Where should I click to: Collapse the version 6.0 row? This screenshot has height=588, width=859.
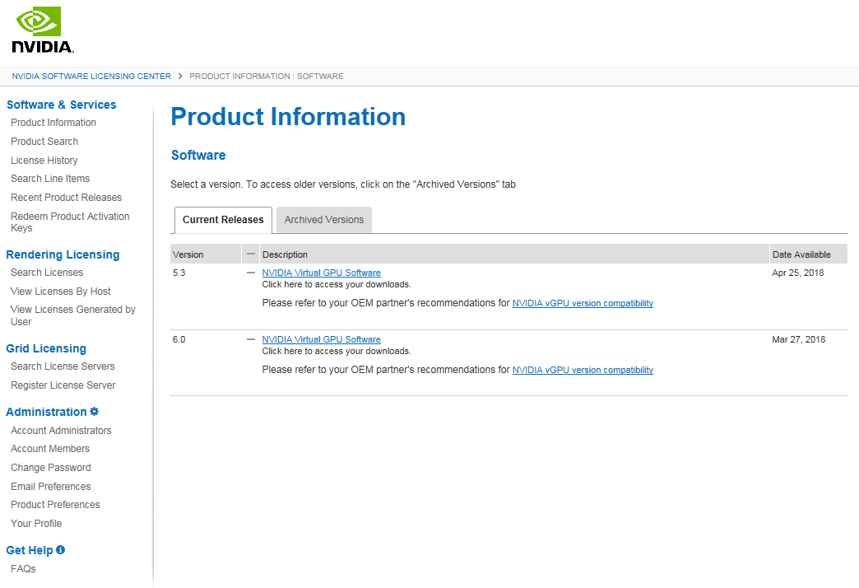point(251,339)
